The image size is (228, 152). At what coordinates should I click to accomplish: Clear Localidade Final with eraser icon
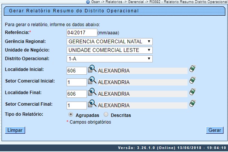click(192, 92)
